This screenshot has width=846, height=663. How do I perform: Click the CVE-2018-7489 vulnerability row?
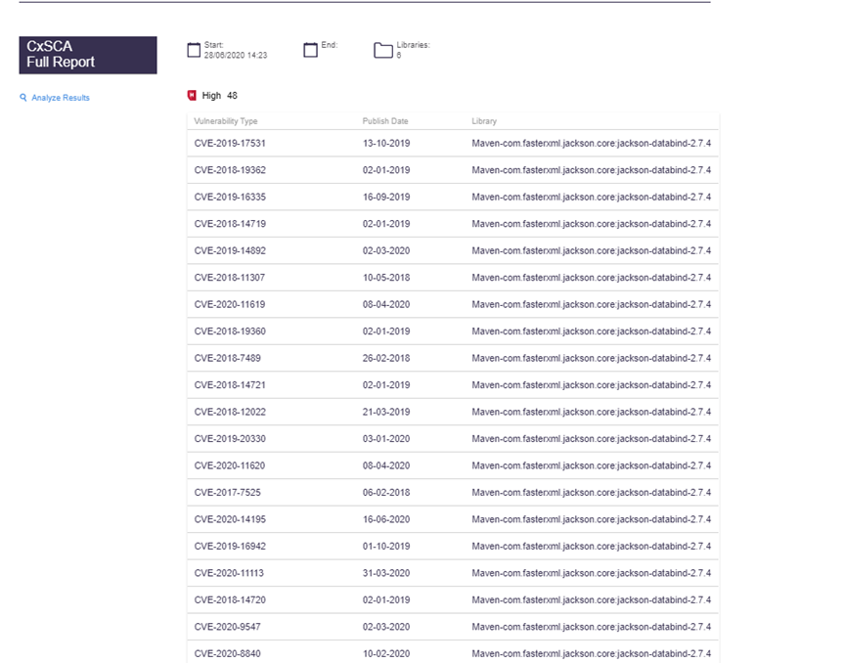(x=453, y=358)
